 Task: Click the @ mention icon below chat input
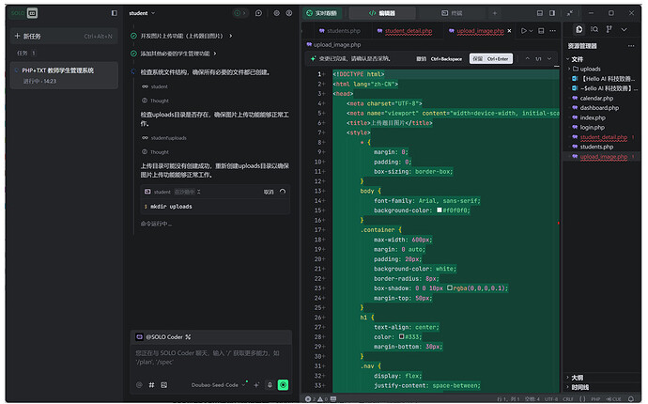click(139, 384)
